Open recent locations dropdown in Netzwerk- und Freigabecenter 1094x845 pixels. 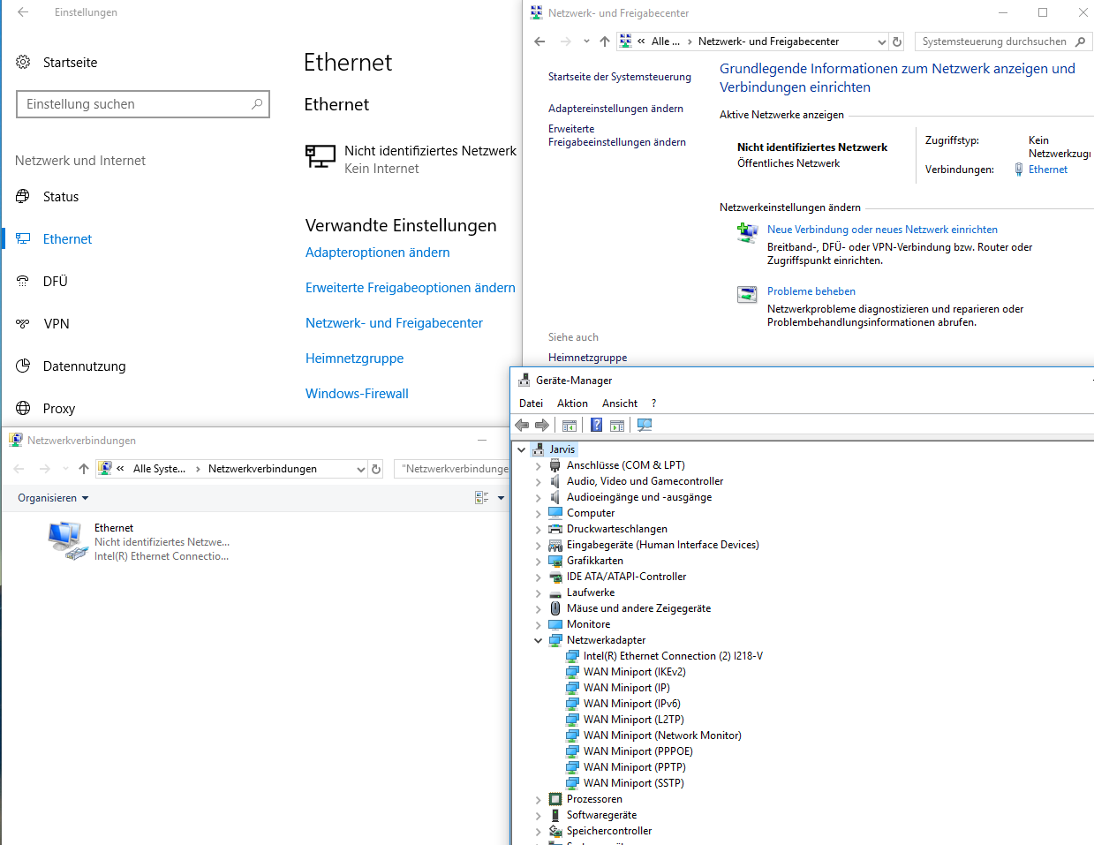coord(586,41)
